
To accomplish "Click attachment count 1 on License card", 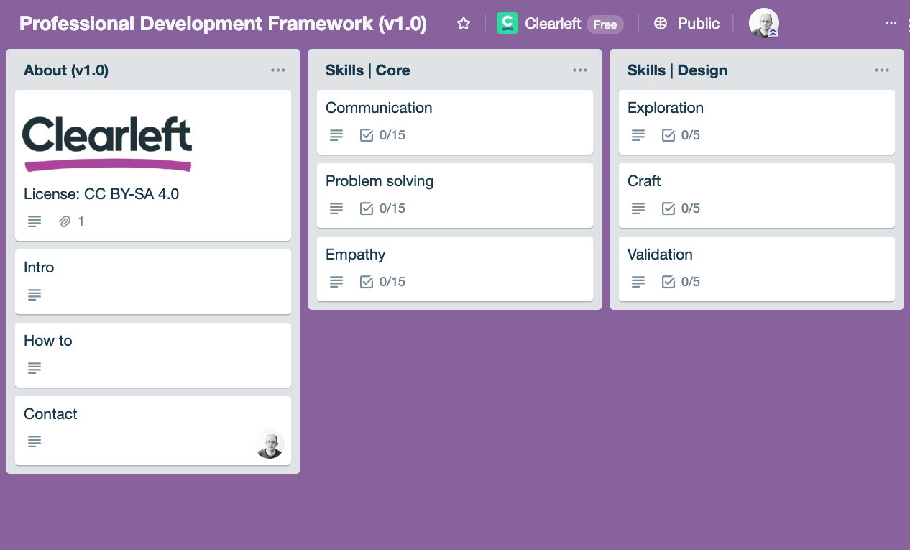I will pyautogui.click(x=81, y=221).
